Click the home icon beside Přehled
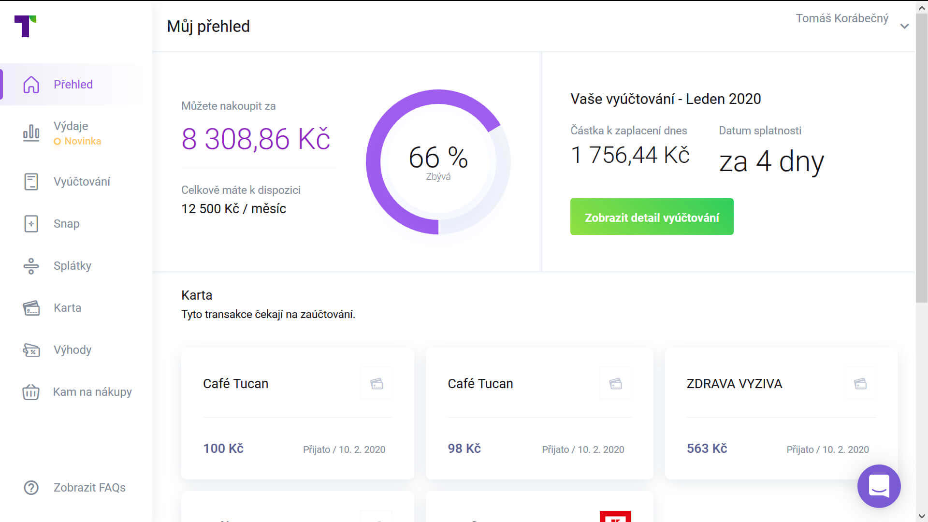 pos(31,85)
